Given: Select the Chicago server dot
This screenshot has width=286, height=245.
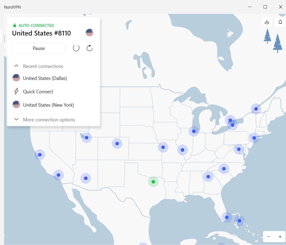Looking at the screenshot, I should pos(194,131).
